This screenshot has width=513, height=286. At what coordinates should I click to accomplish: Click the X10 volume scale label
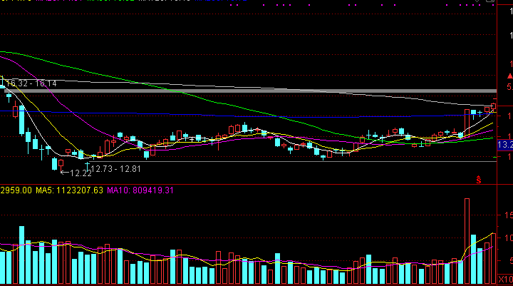coord(505,280)
